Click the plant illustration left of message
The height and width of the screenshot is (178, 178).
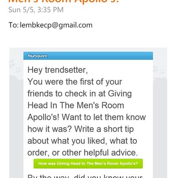coord(15,66)
